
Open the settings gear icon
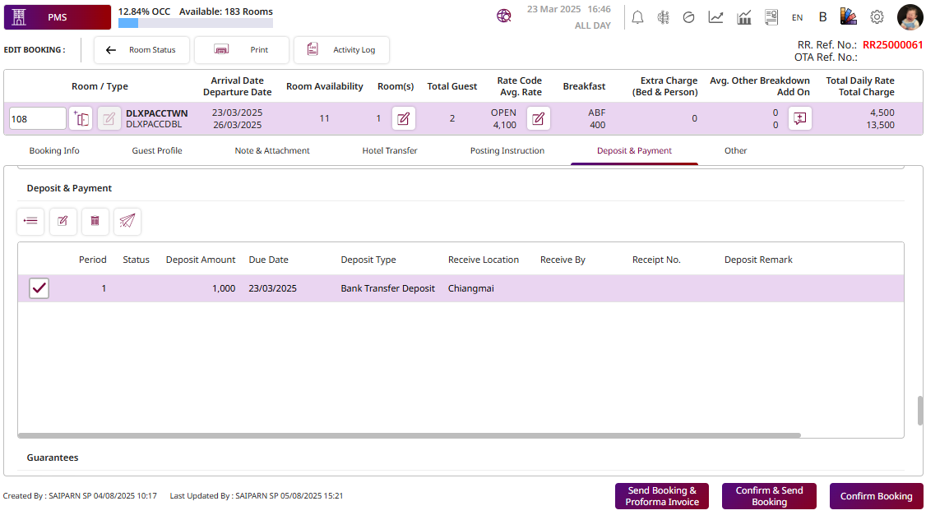877,17
